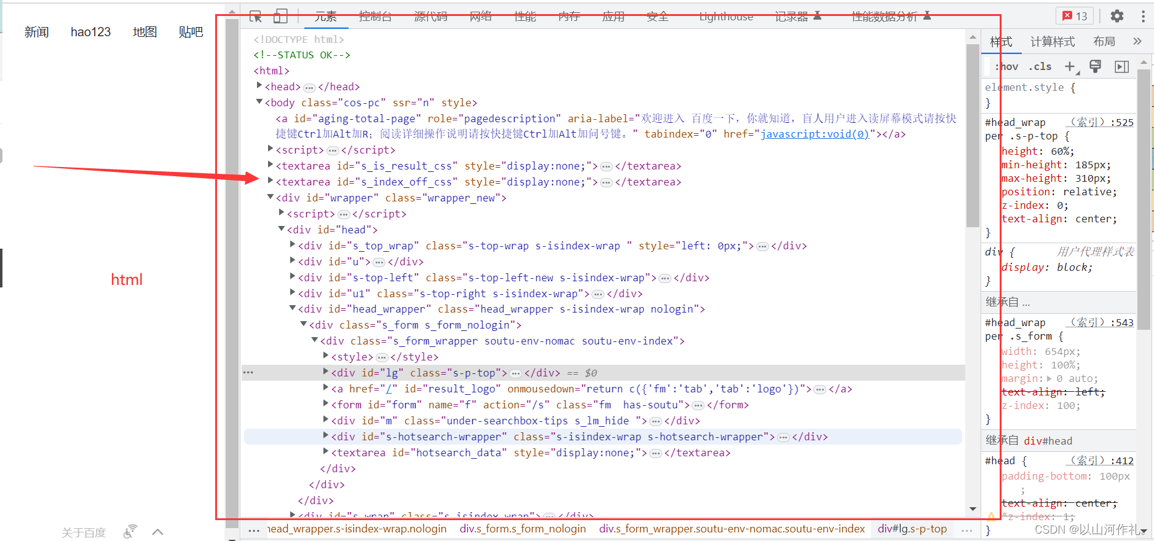The width and height of the screenshot is (1154, 541).
Task: Expand the div id="s_top_wrap" node
Action: (293, 245)
